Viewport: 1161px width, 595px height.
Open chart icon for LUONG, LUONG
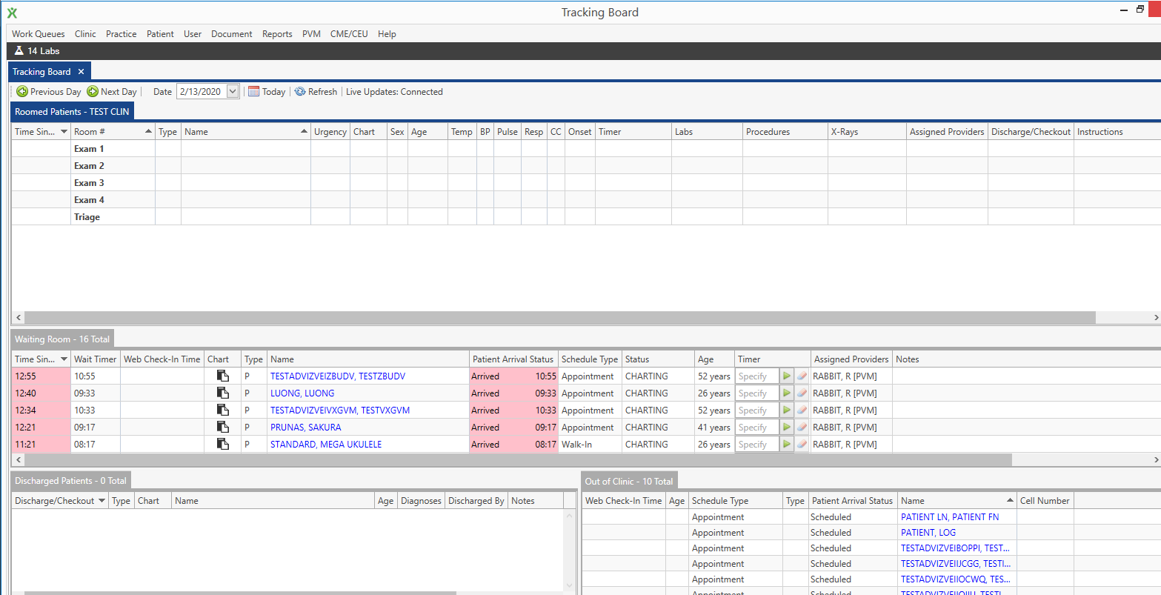[222, 393]
